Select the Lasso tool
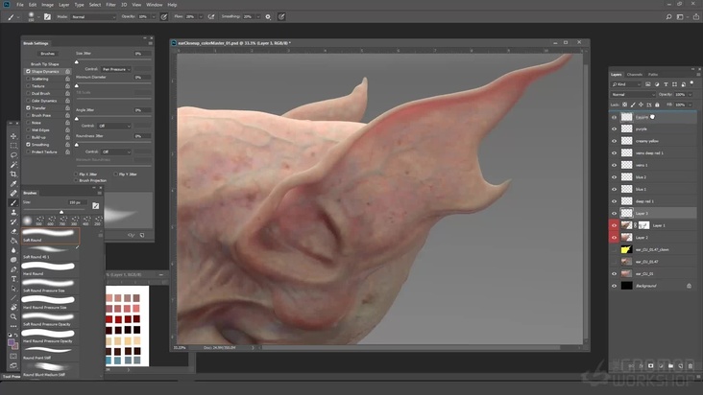Screen dimensions: 703x395 click(x=13, y=154)
